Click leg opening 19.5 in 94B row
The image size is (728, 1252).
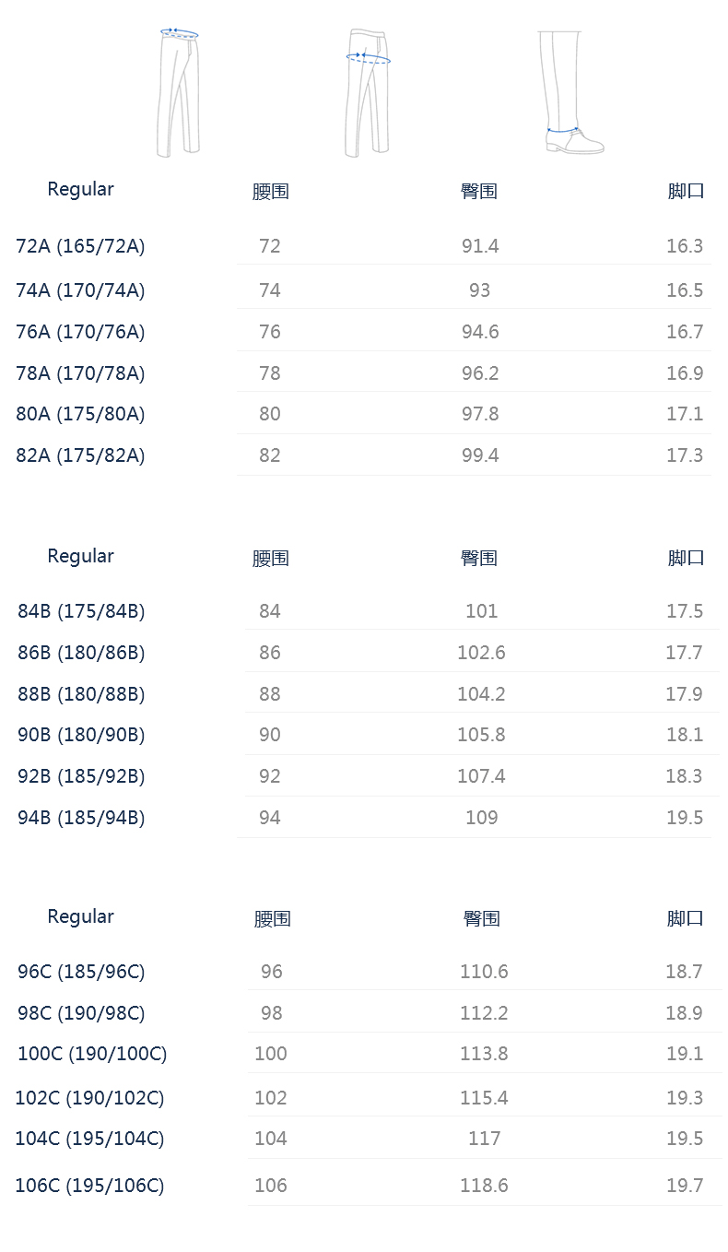(685, 818)
